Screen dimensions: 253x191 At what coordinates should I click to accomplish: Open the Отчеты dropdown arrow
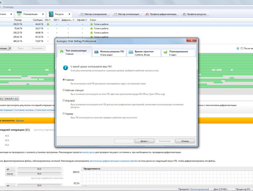[x=11, y=14]
